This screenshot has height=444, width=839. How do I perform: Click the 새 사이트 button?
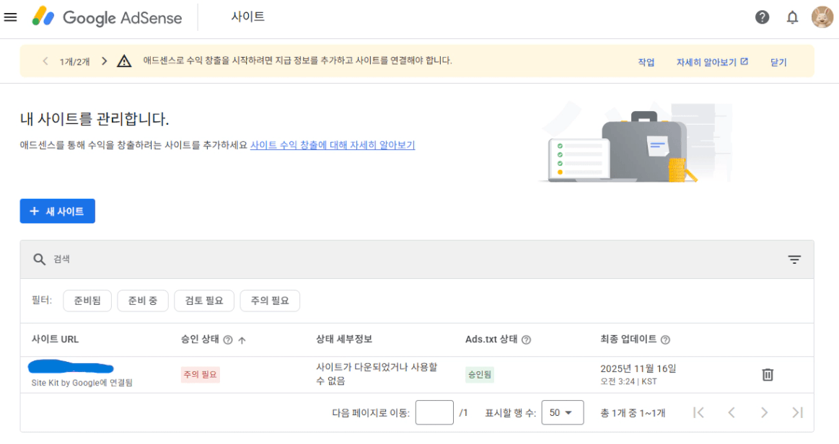57,211
